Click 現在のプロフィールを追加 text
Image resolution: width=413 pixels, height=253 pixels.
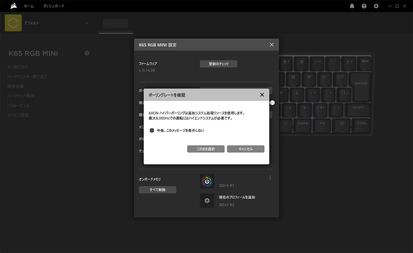pyautogui.click(x=237, y=197)
